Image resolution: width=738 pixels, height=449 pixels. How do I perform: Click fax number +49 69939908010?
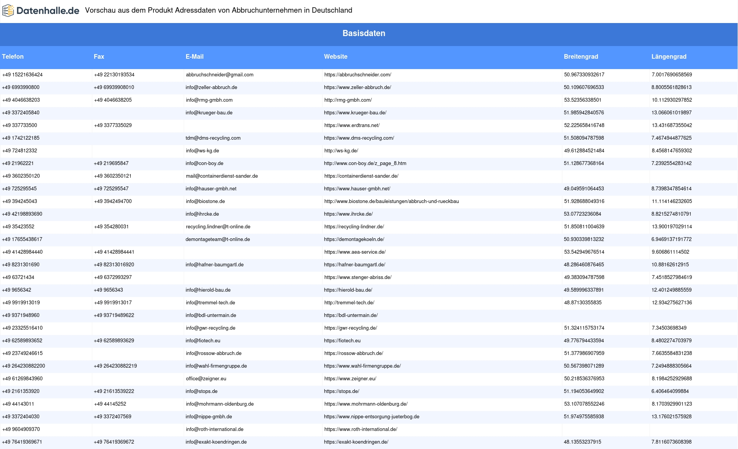click(114, 87)
